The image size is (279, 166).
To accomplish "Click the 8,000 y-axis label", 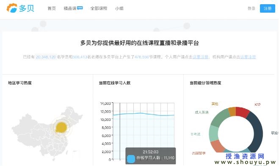I will pos(106,128).
